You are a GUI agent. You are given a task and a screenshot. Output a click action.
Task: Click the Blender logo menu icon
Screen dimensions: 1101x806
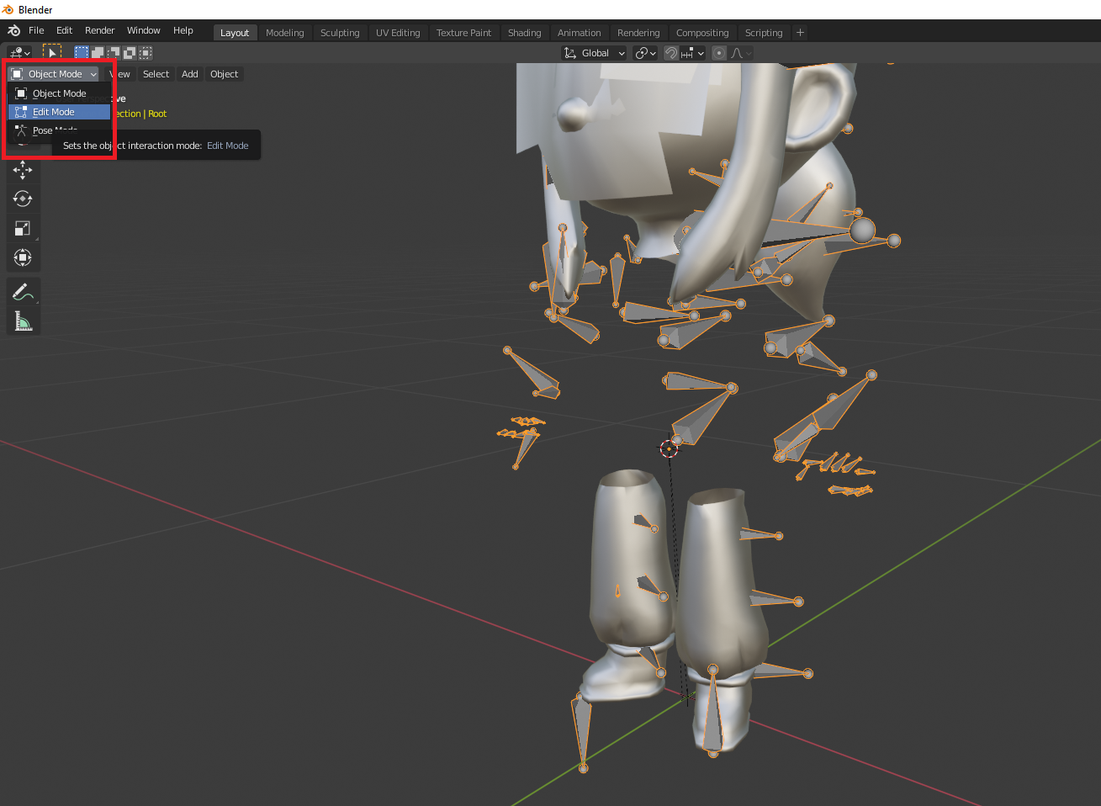tap(13, 30)
